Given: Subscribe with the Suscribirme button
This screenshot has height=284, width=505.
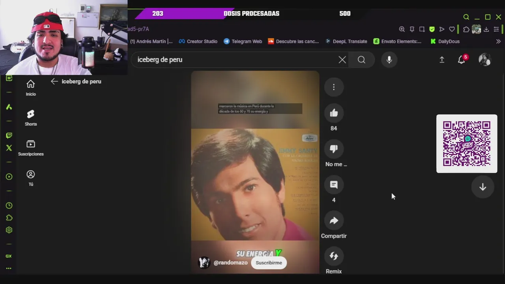Looking at the screenshot, I should [269, 263].
